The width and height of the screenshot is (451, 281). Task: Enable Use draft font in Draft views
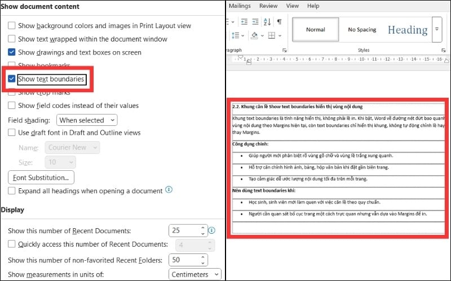(x=11, y=133)
